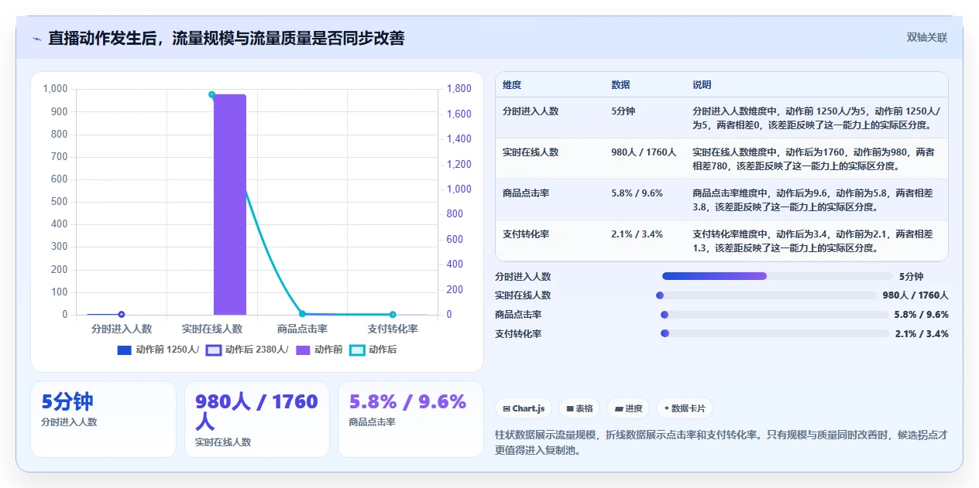Click the description starting 支付转化率维度中
The image size is (979, 488).
(813, 241)
